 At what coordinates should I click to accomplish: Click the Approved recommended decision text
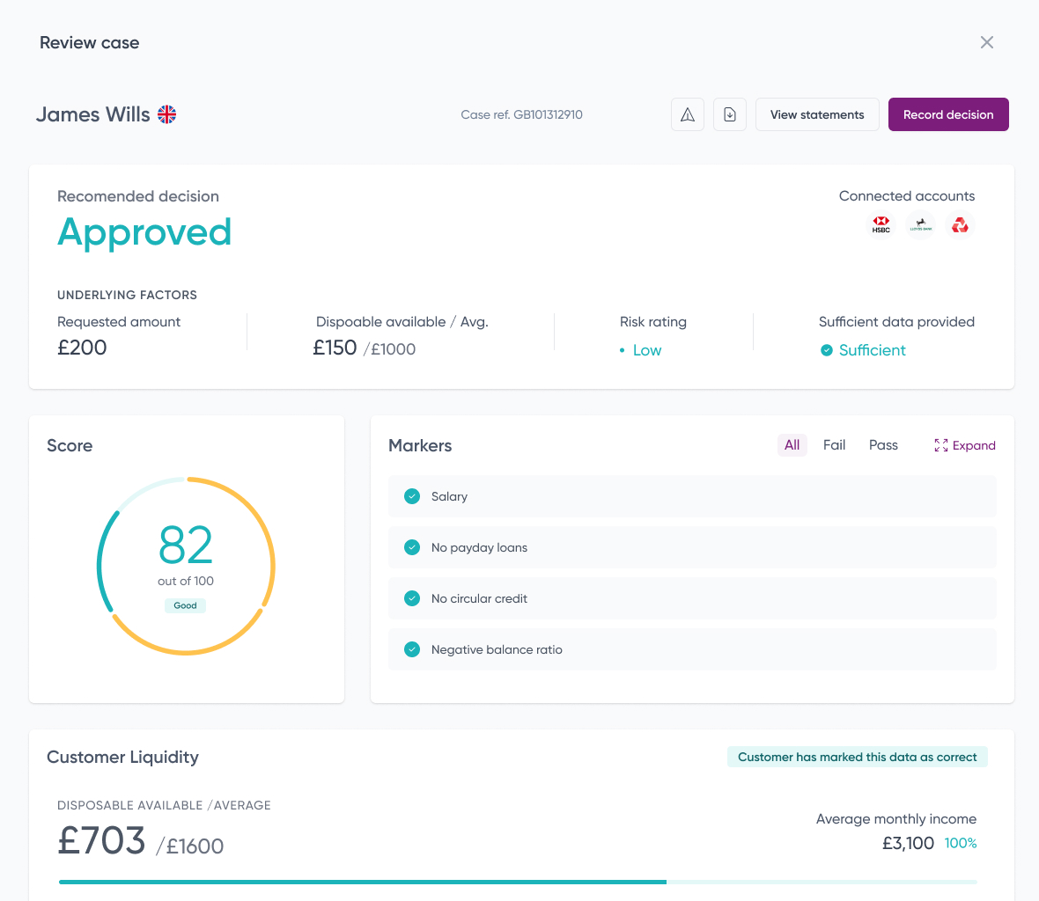coord(144,233)
